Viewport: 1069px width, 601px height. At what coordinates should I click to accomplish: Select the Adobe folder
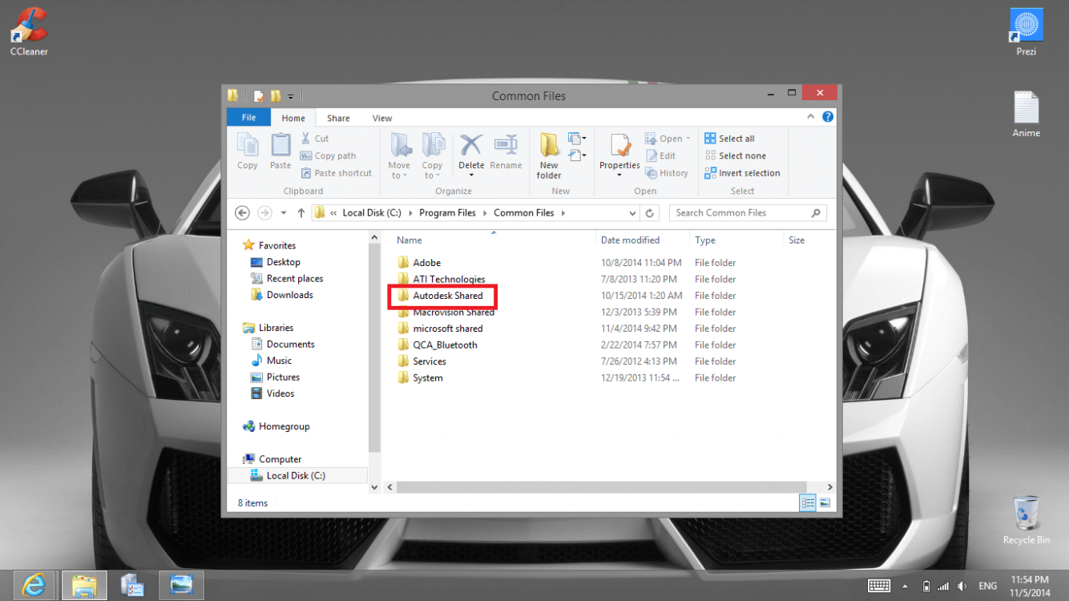(419, 263)
